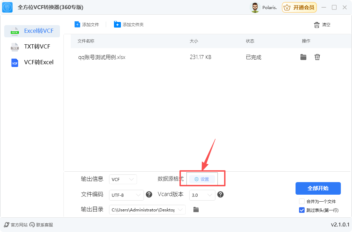Start conversion with 全部开始 button

pos(317,188)
